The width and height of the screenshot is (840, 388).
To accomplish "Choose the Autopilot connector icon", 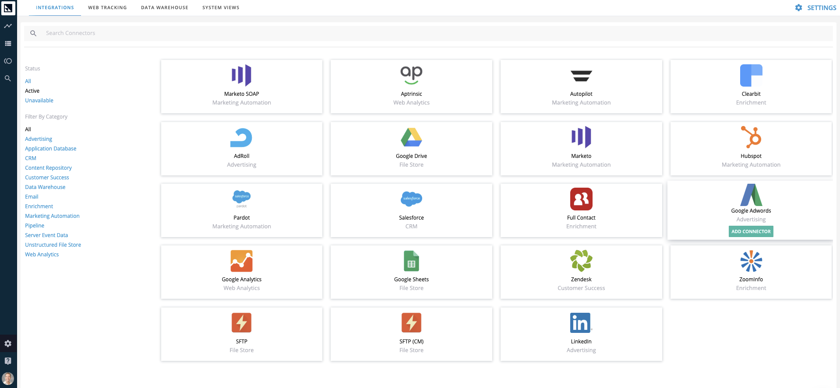I will coord(581,76).
